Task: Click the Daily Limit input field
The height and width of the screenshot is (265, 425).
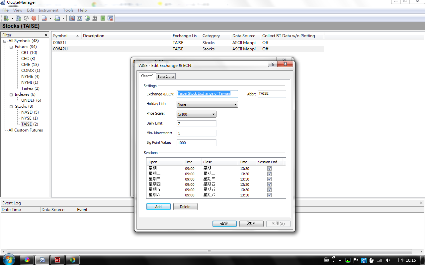Action: tap(197, 124)
